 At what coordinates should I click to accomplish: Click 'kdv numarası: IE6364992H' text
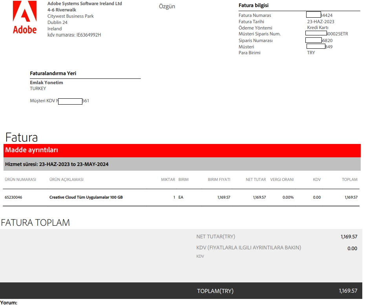(74, 35)
